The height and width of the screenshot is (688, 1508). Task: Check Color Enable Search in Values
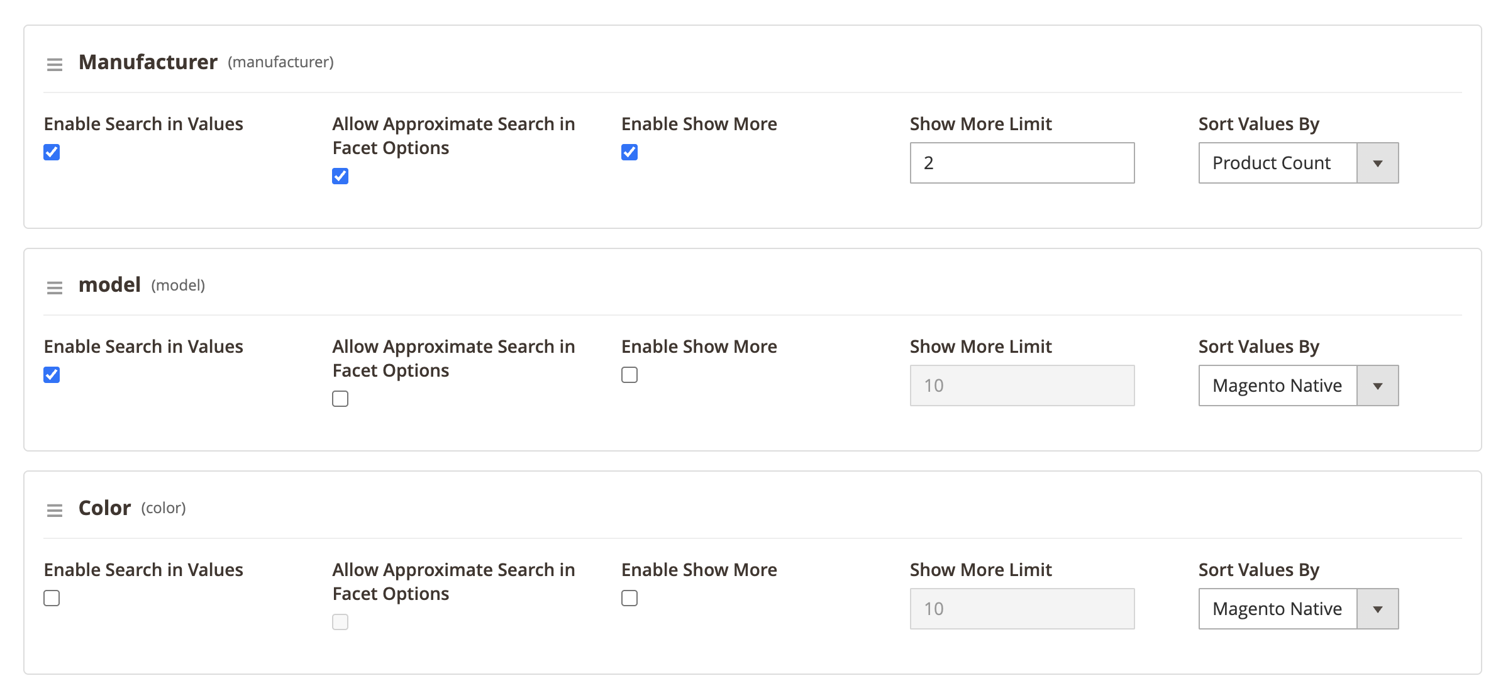pos(52,598)
